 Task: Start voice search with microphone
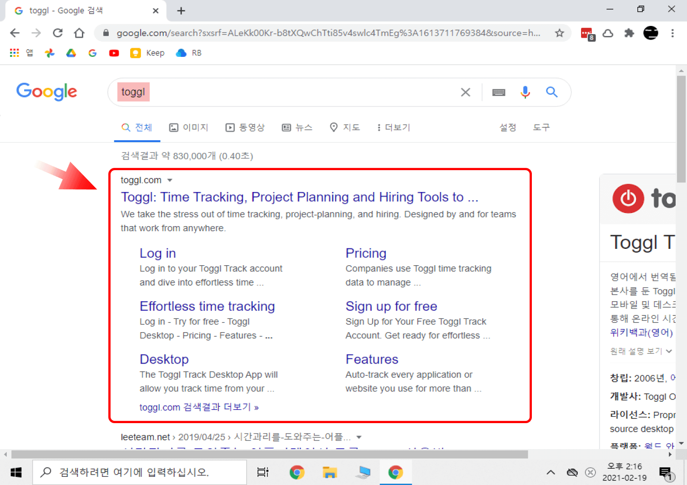[525, 92]
